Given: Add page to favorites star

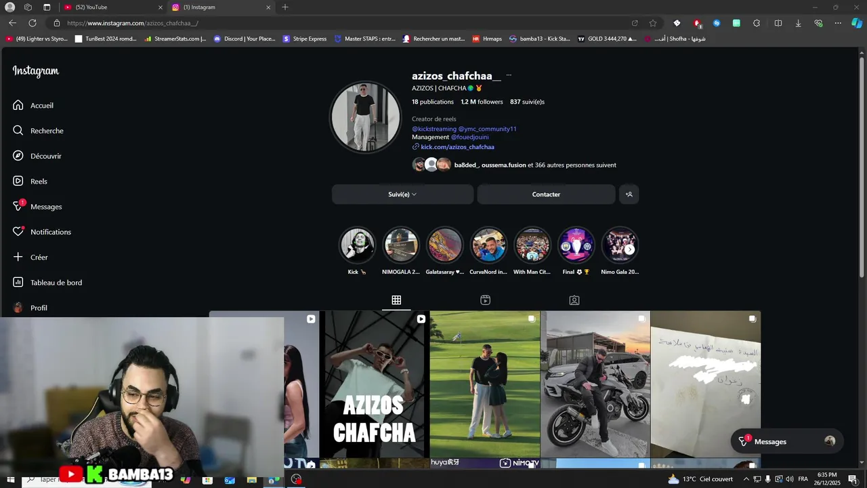Looking at the screenshot, I should [653, 23].
